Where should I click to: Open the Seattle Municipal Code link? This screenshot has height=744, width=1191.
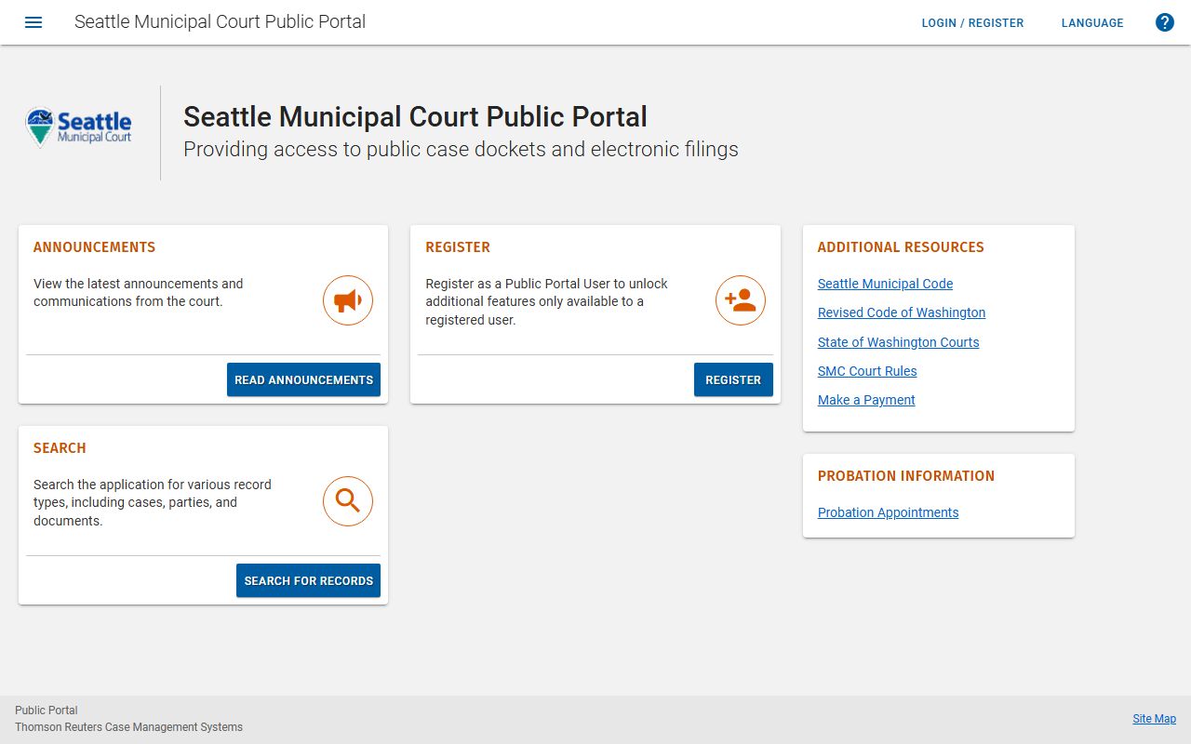coord(885,284)
